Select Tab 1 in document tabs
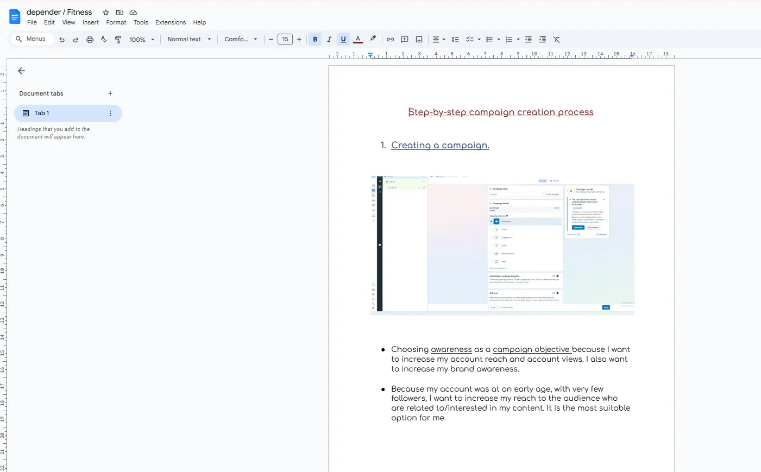The width and height of the screenshot is (761, 472). (x=42, y=113)
